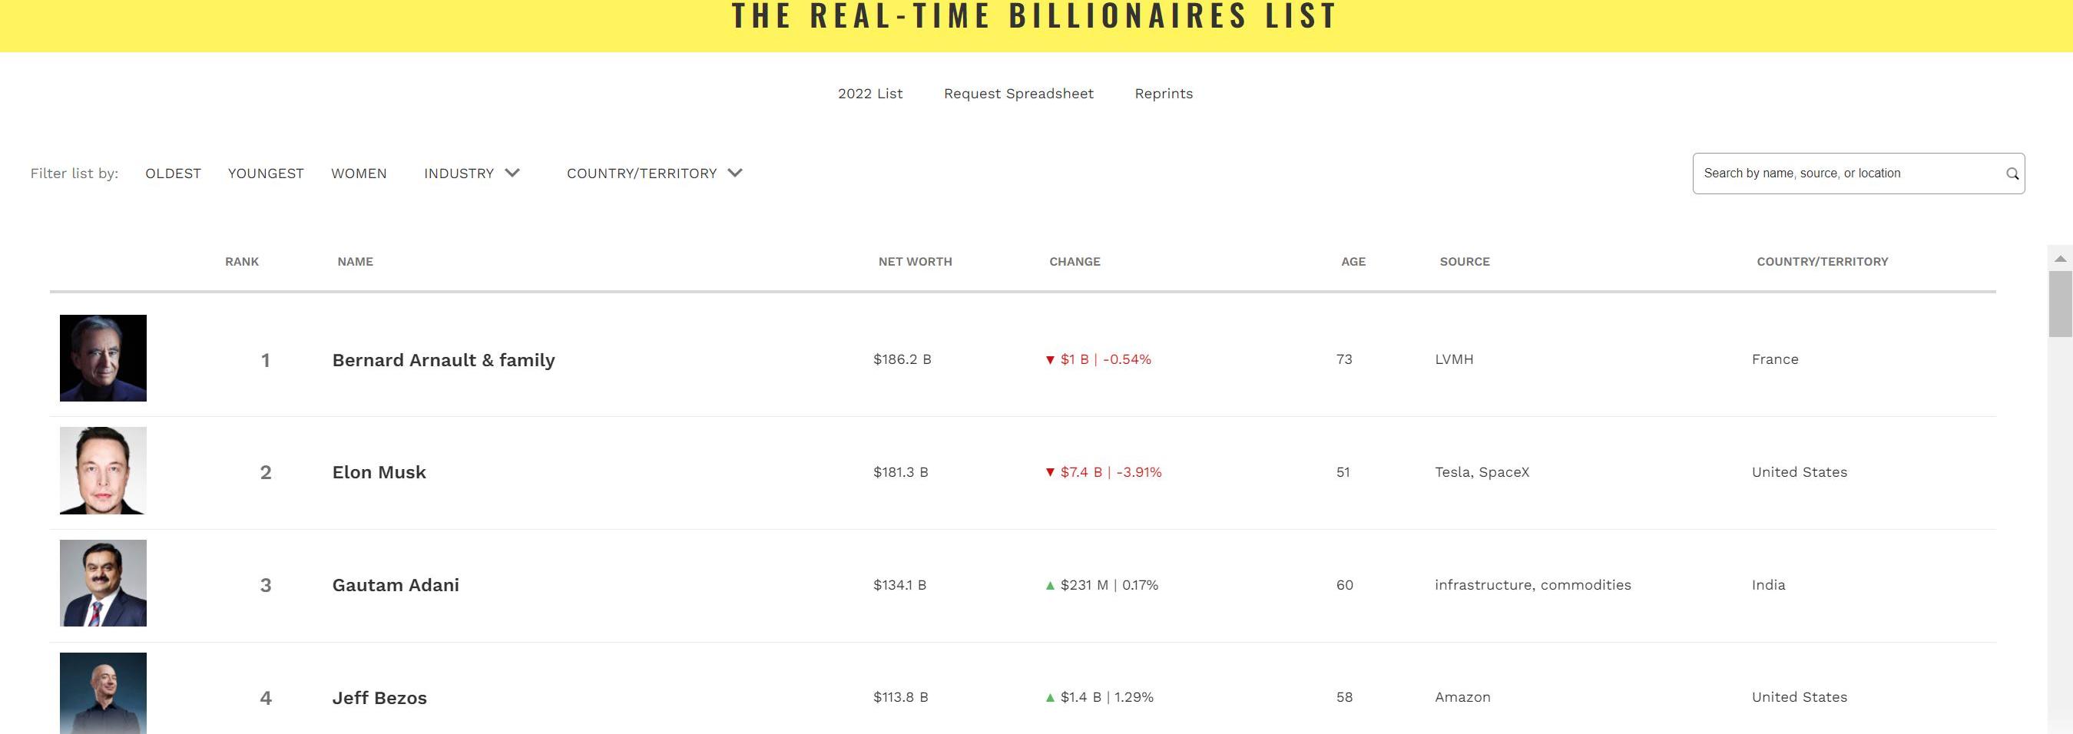Open Elon Musk's profile name
This screenshot has height=734, width=2073.
(x=379, y=472)
